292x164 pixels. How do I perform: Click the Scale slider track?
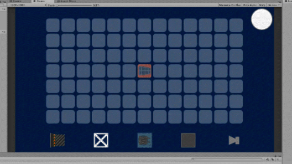click(74, 5)
